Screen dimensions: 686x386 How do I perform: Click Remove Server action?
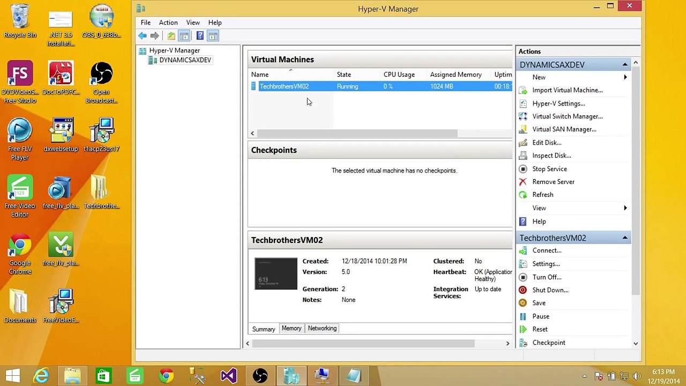coord(553,182)
